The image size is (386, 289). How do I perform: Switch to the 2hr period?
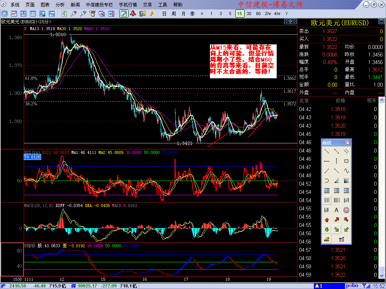click(268, 14)
